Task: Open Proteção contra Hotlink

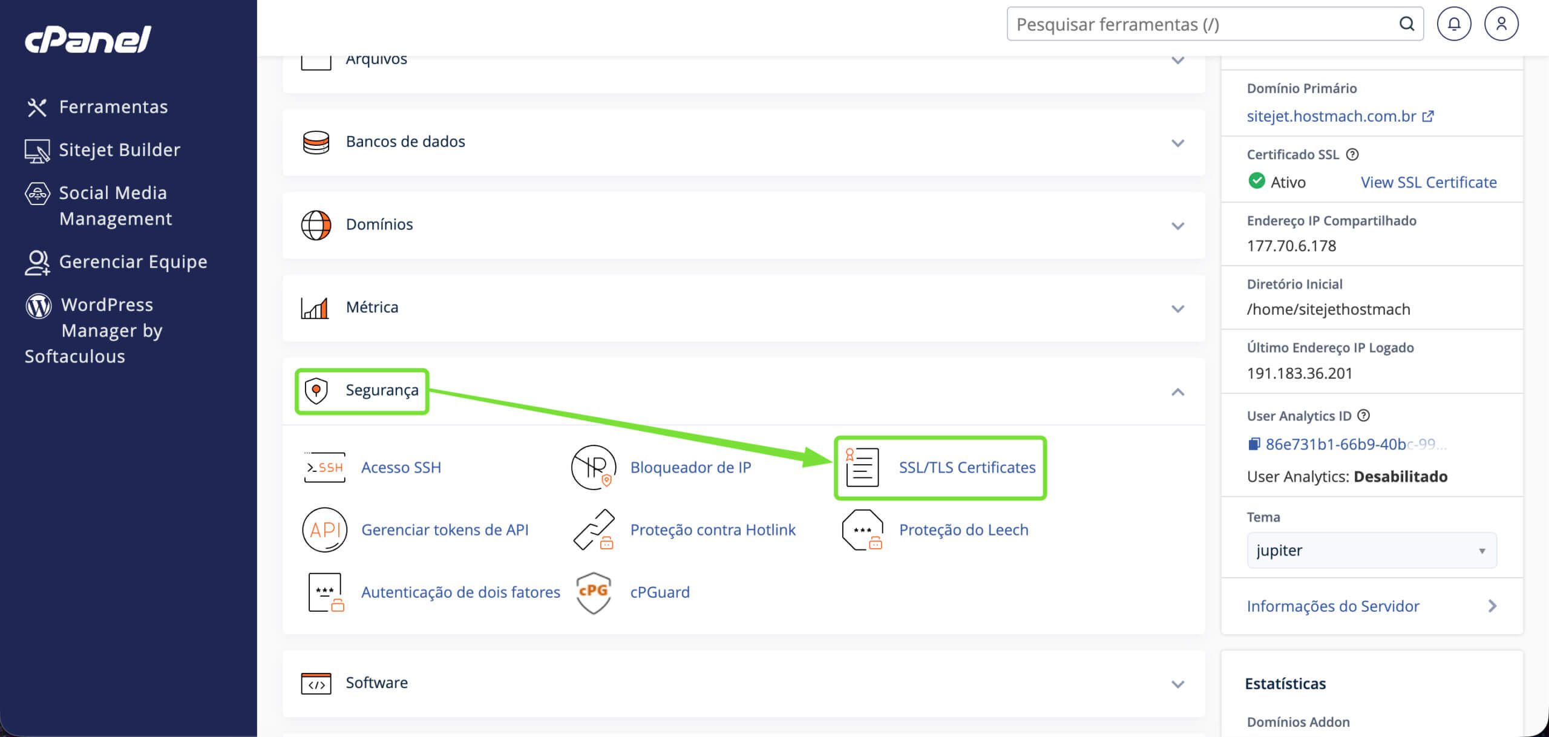Action: click(x=713, y=530)
